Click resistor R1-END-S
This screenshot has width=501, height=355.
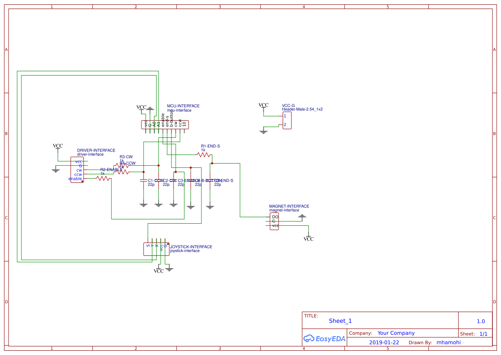point(204,155)
